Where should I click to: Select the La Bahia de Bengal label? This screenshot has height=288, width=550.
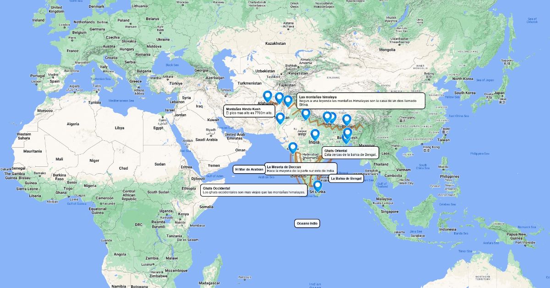pos(346,178)
